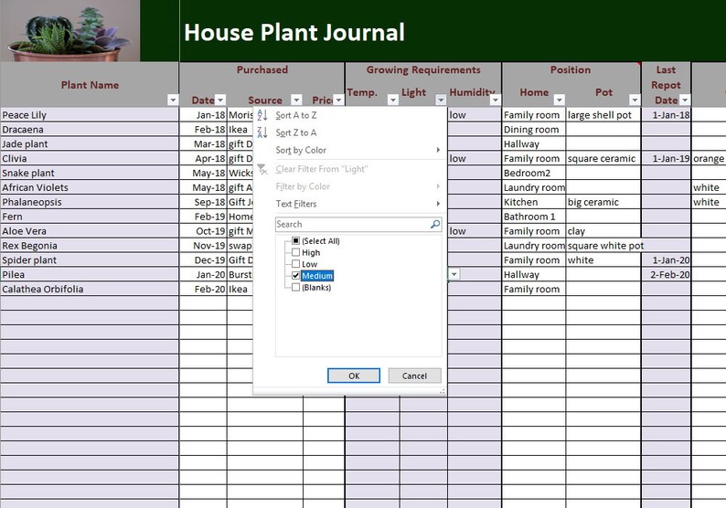Toggle the (Select All) checkbox
Viewport: 726px width, 508px height.
(296, 240)
